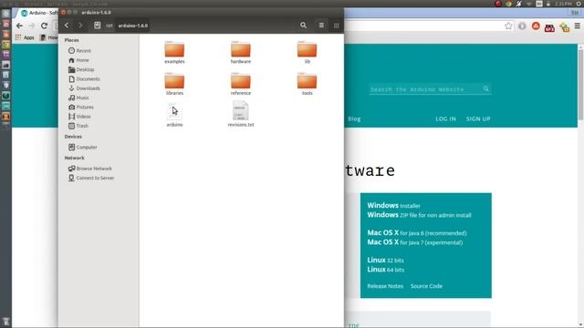
Task: Download Linux 64 bits
Action: point(385,270)
